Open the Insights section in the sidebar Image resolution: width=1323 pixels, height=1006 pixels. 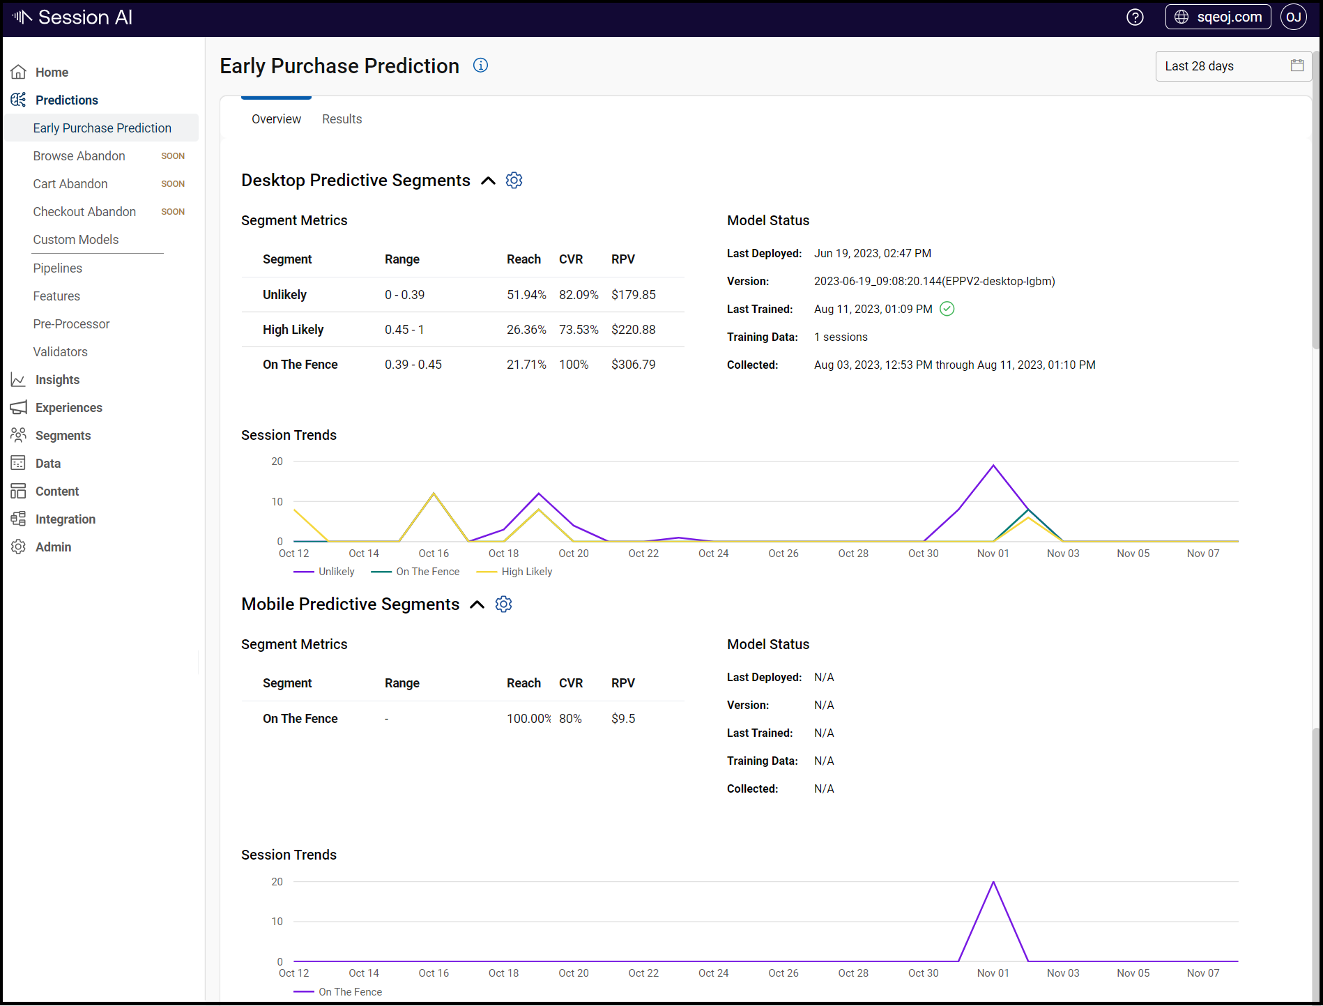19,379
